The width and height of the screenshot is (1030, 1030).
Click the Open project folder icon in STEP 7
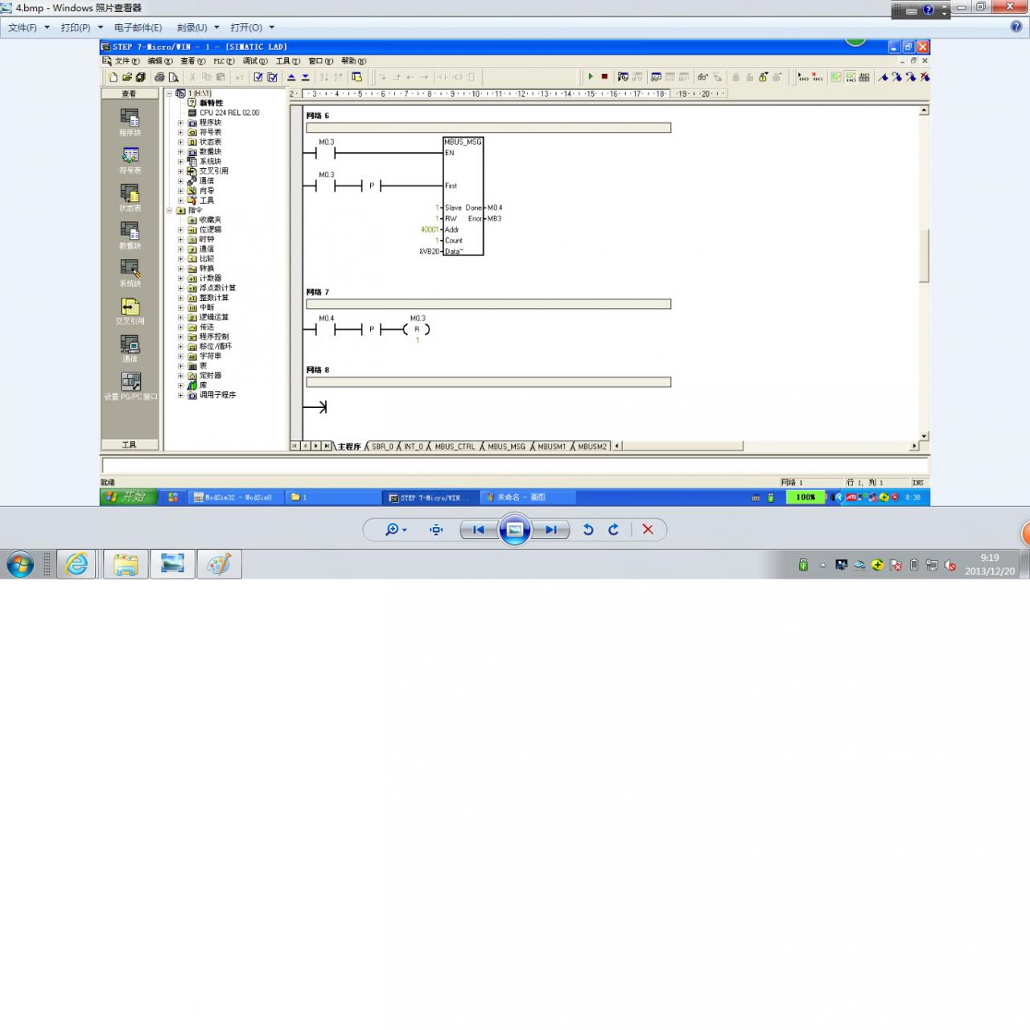pyautogui.click(x=126, y=77)
